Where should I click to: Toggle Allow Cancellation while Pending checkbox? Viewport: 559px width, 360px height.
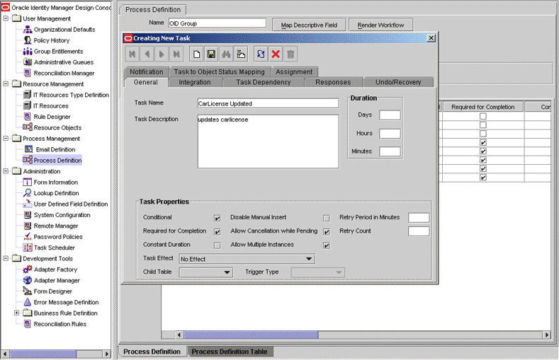326,232
